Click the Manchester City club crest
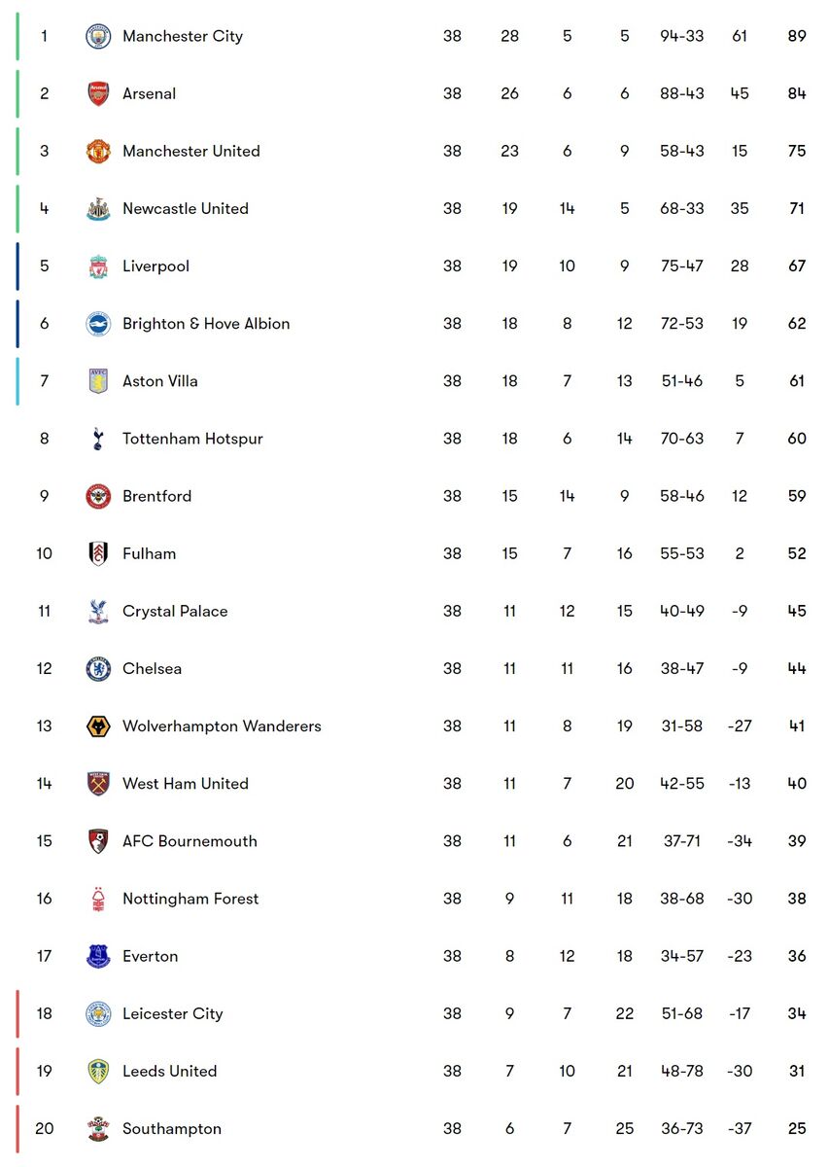This screenshot has width=829, height=1167. pos(98,37)
